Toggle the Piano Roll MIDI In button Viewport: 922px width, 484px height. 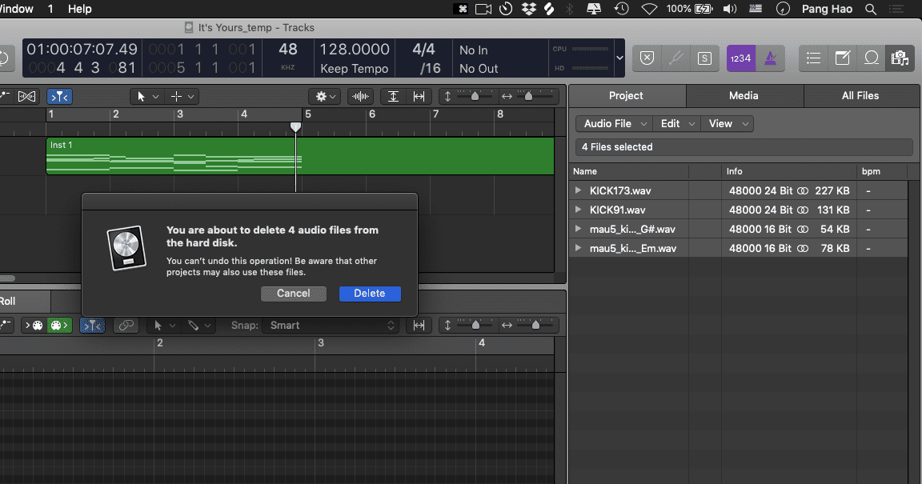coord(34,326)
